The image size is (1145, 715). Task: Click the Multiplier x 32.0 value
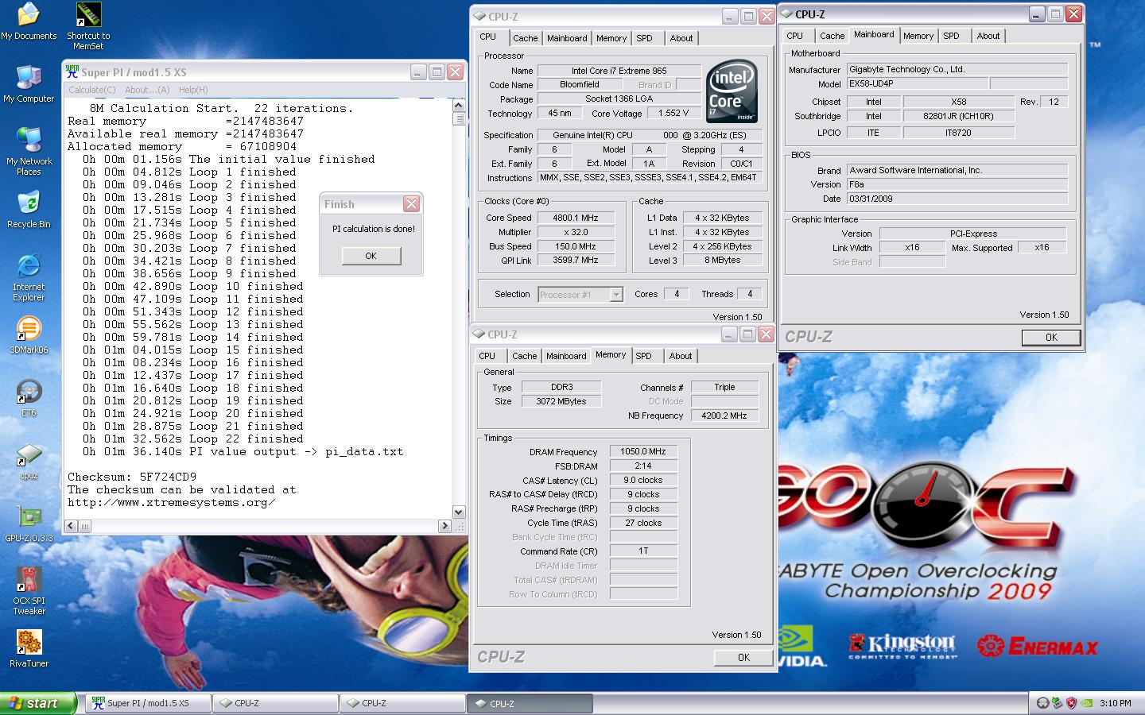coord(577,232)
